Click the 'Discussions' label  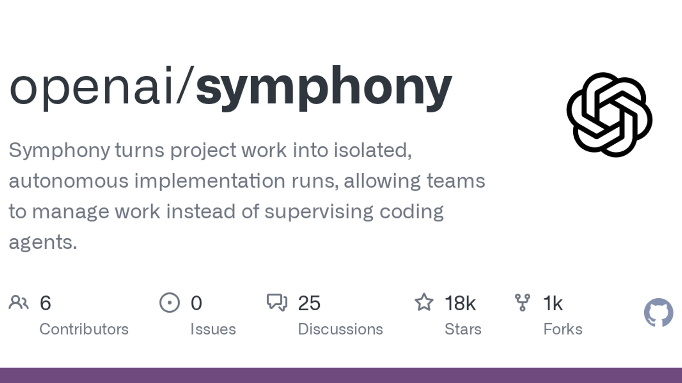coord(340,329)
